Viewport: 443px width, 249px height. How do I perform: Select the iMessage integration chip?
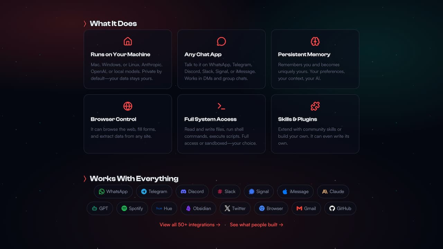coord(295,192)
